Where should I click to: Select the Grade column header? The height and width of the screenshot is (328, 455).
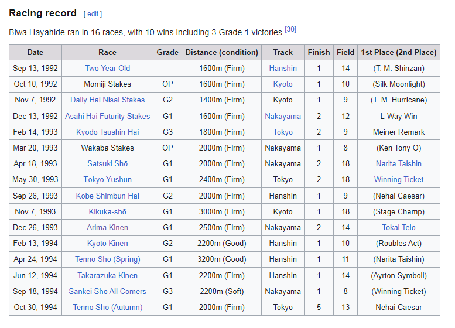[167, 52]
